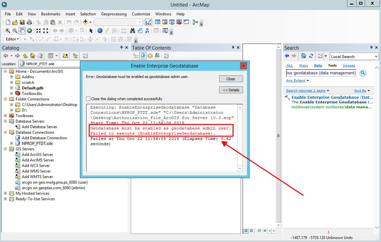The image size is (381, 242).
Task: Open the ArcToolbox window icon
Action: [x=179, y=22]
